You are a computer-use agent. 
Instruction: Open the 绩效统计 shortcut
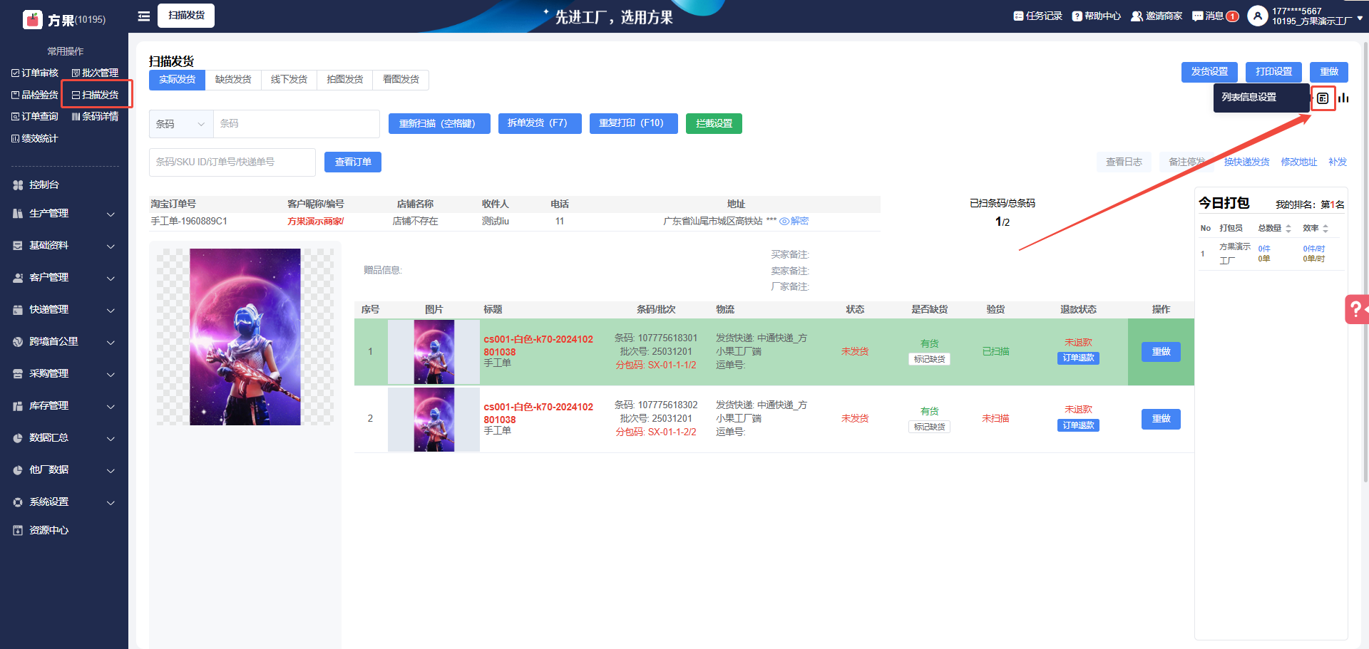tap(35, 138)
